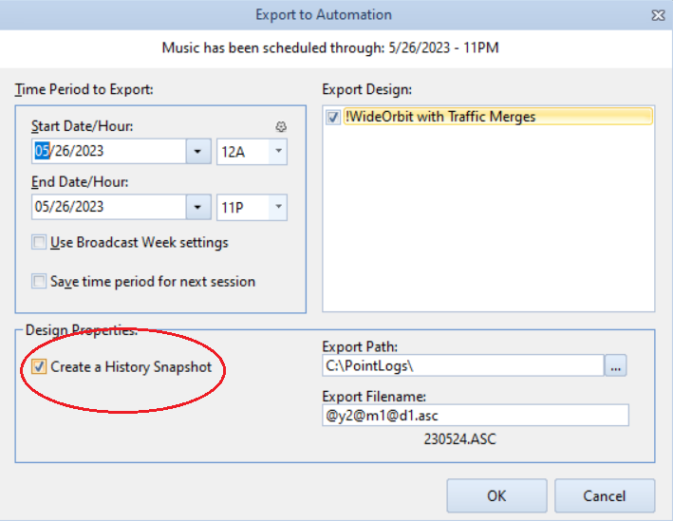This screenshot has width=673, height=521.
Task: Click the Export Filename text field
Action: (x=476, y=415)
